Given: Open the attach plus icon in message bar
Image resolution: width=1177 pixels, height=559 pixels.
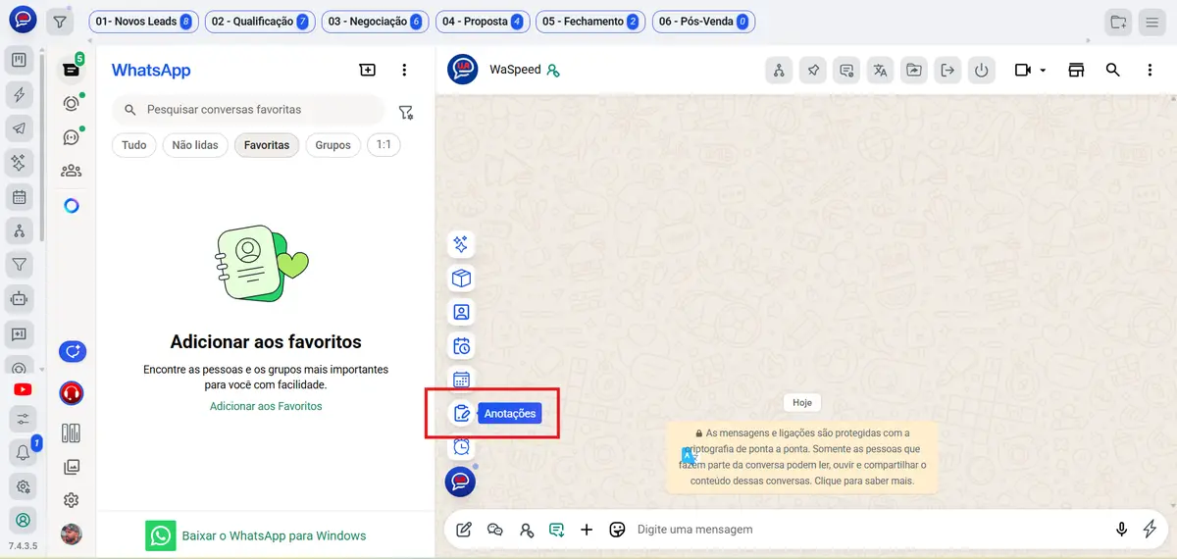Looking at the screenshot, I should (x=587, y=530).
